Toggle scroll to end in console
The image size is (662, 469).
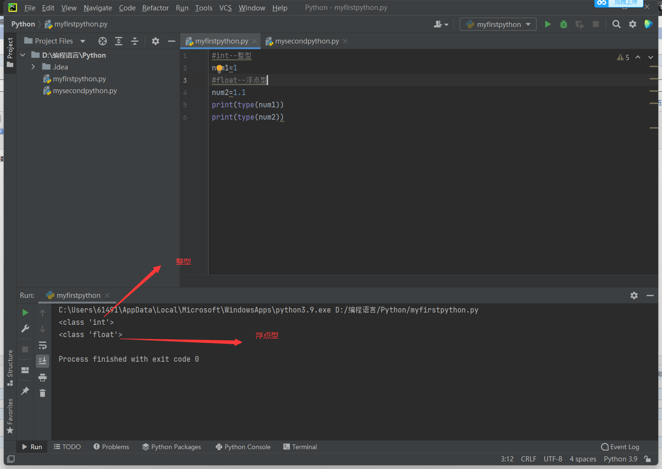point(43,361)
